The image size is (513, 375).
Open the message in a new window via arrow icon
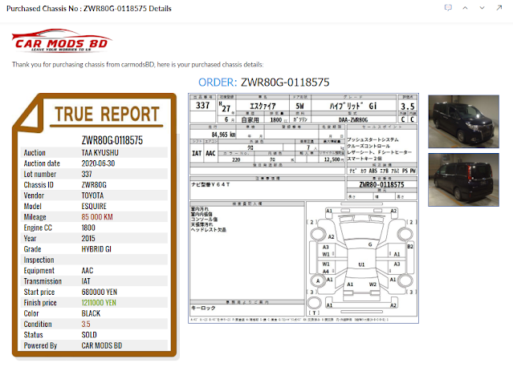pos(499,7)
